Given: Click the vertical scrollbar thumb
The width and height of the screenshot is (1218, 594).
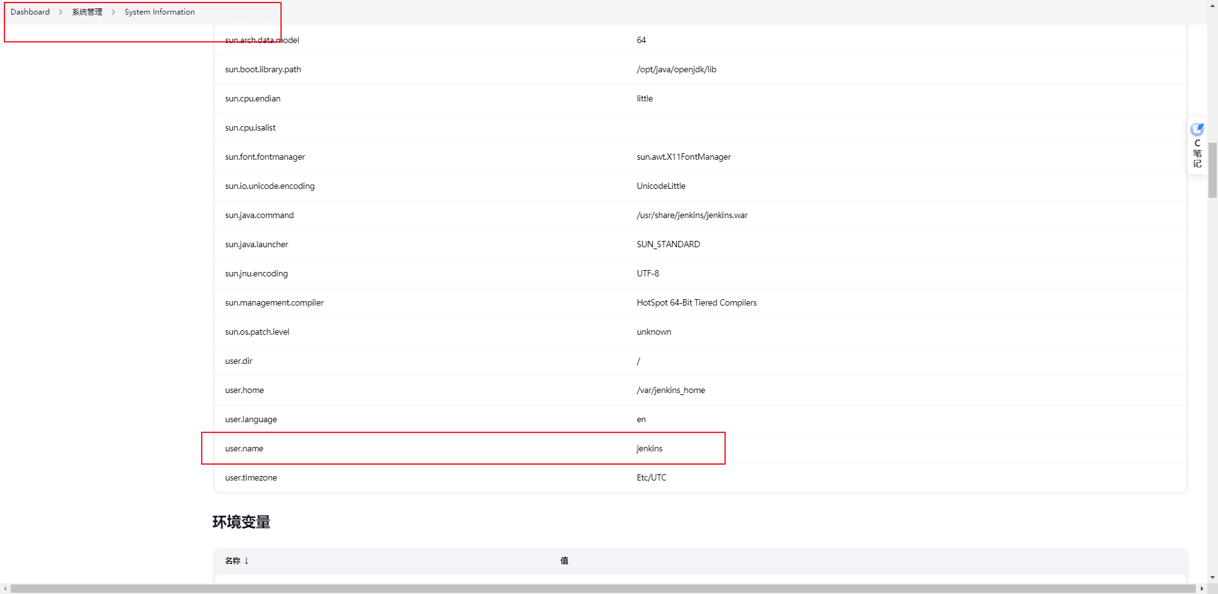Looking at the screenshot, I should click(x=1212, y=171).
